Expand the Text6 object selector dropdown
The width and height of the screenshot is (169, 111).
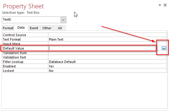(63, 20)
